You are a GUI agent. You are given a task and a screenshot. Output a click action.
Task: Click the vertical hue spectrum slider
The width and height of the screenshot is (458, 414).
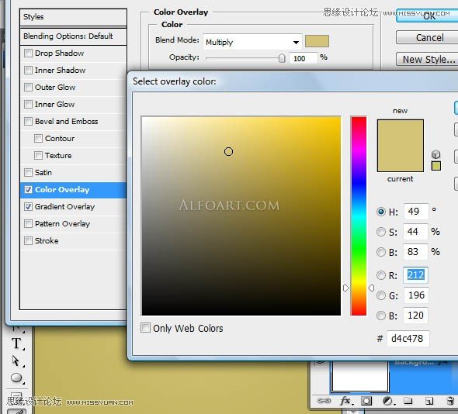(x=359, y=216)
